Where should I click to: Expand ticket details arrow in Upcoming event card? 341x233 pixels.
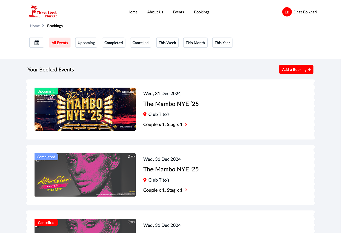click(186, 124)
